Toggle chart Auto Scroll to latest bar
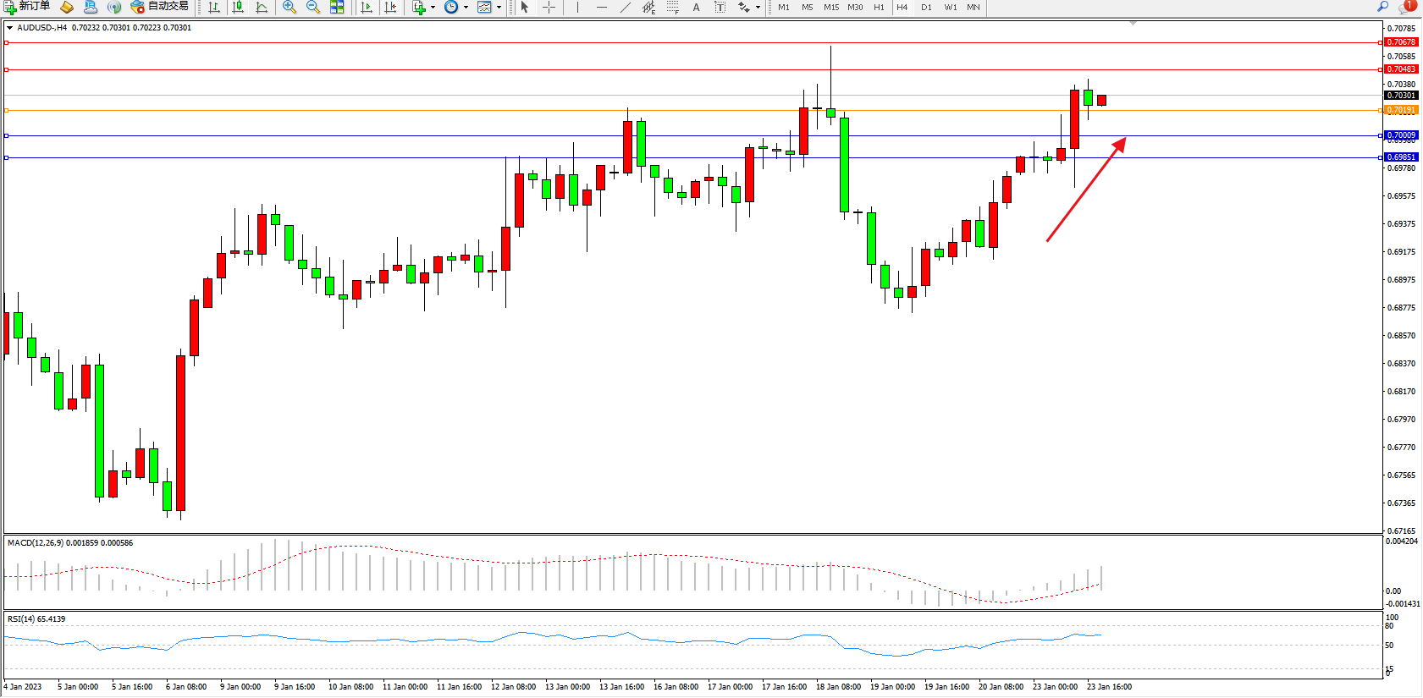 click(x=367, y=7)
